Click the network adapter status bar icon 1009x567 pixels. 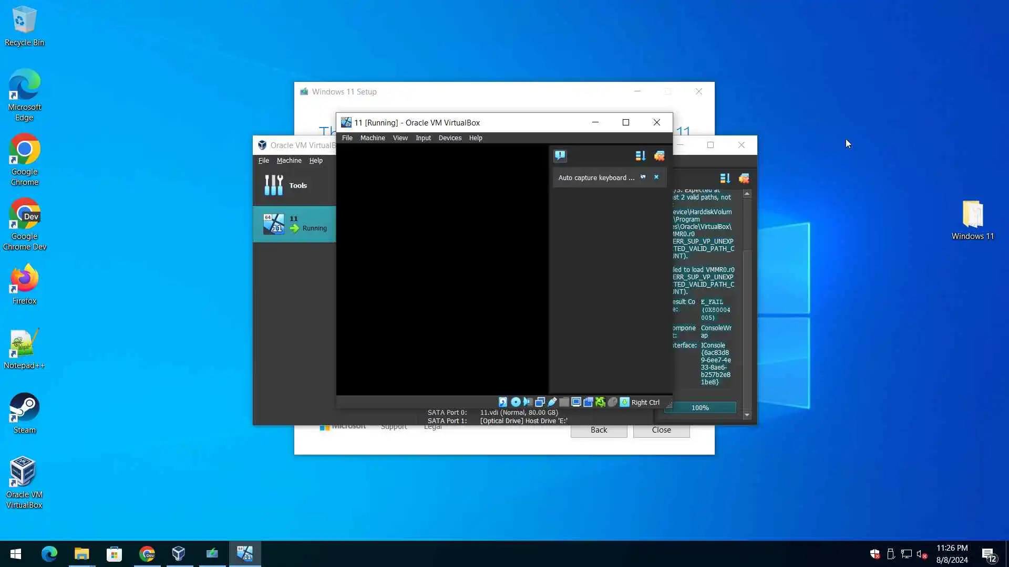540,402
